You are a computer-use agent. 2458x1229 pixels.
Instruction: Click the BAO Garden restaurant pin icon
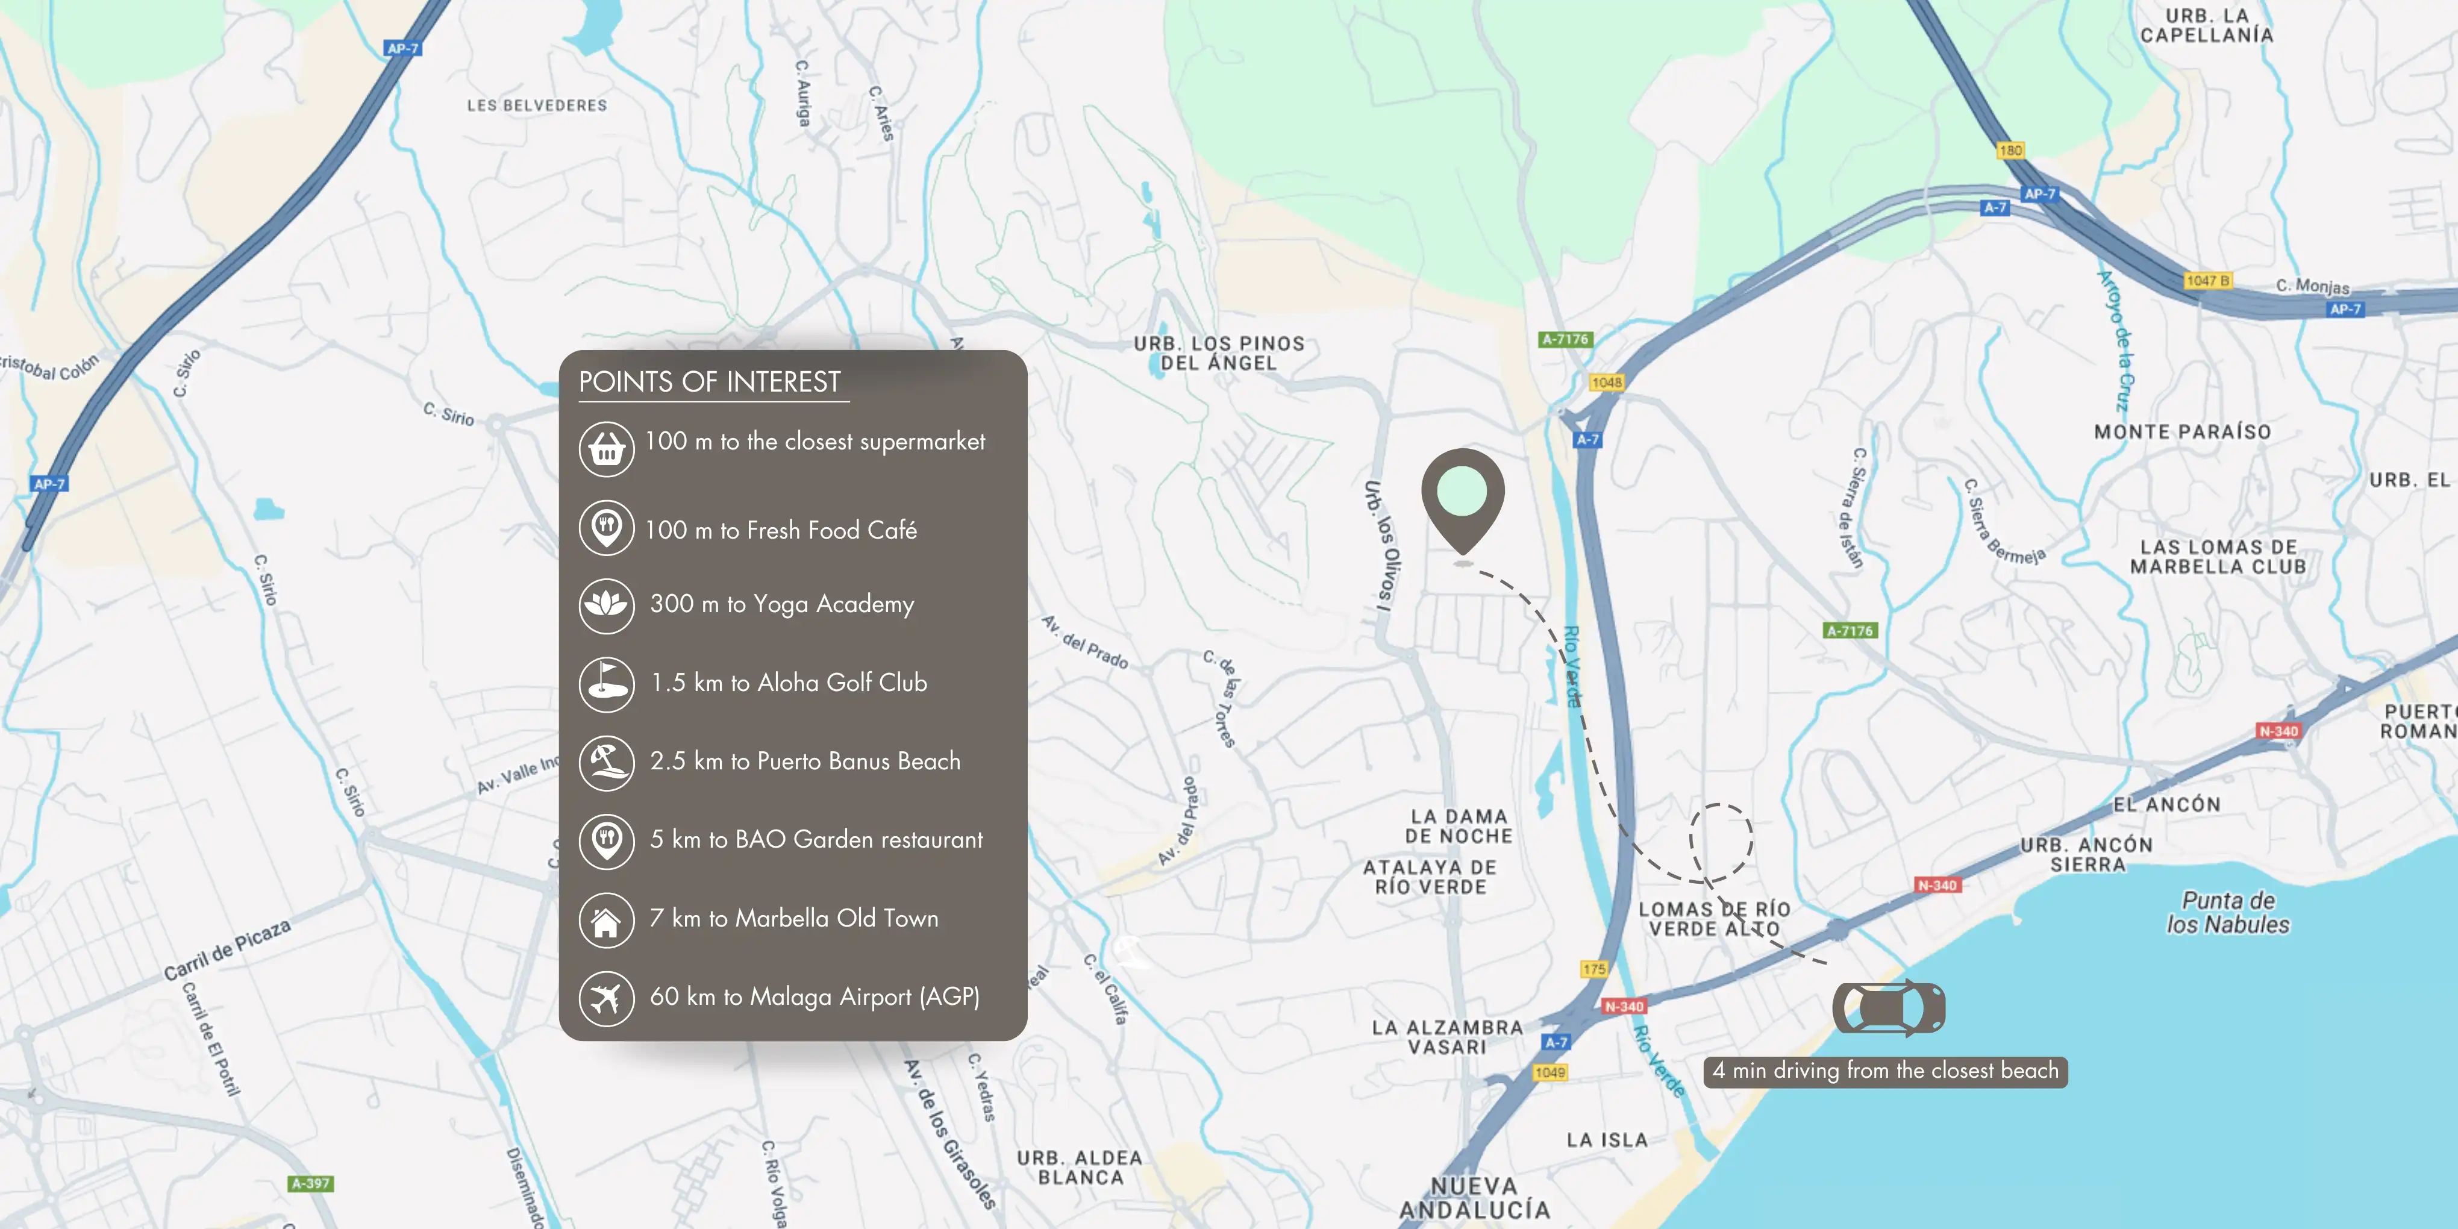click(x=606, y=840)
